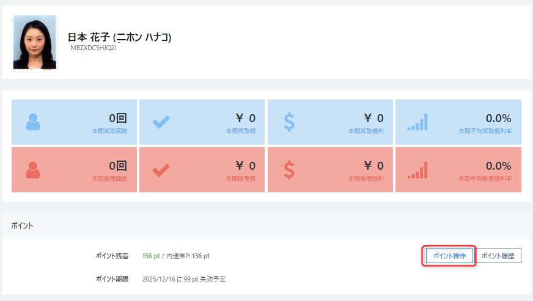Click the 年間販売粗利 ¥ 0 value
Viewport: 533px width, 301px height.
373,166
